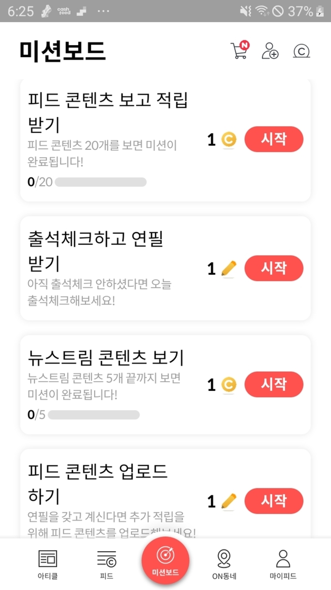Screen dimensions: 331x590
Task: Open the coin balance icon
Action: (301, 51)
